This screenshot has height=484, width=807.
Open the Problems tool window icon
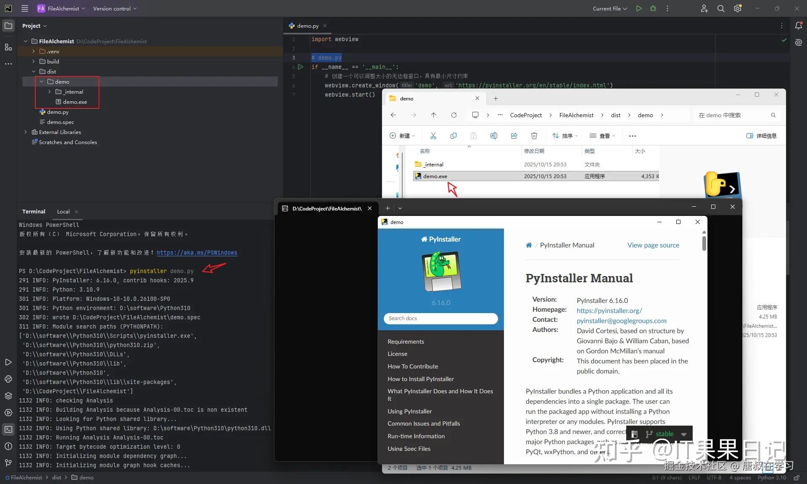tap(8, 446)
